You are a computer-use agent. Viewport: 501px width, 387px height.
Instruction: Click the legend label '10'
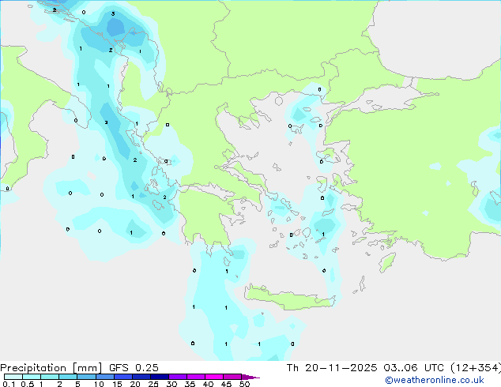click(99, 384)
